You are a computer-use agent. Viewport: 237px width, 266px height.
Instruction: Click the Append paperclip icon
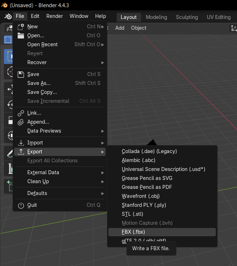click(21, 122)
